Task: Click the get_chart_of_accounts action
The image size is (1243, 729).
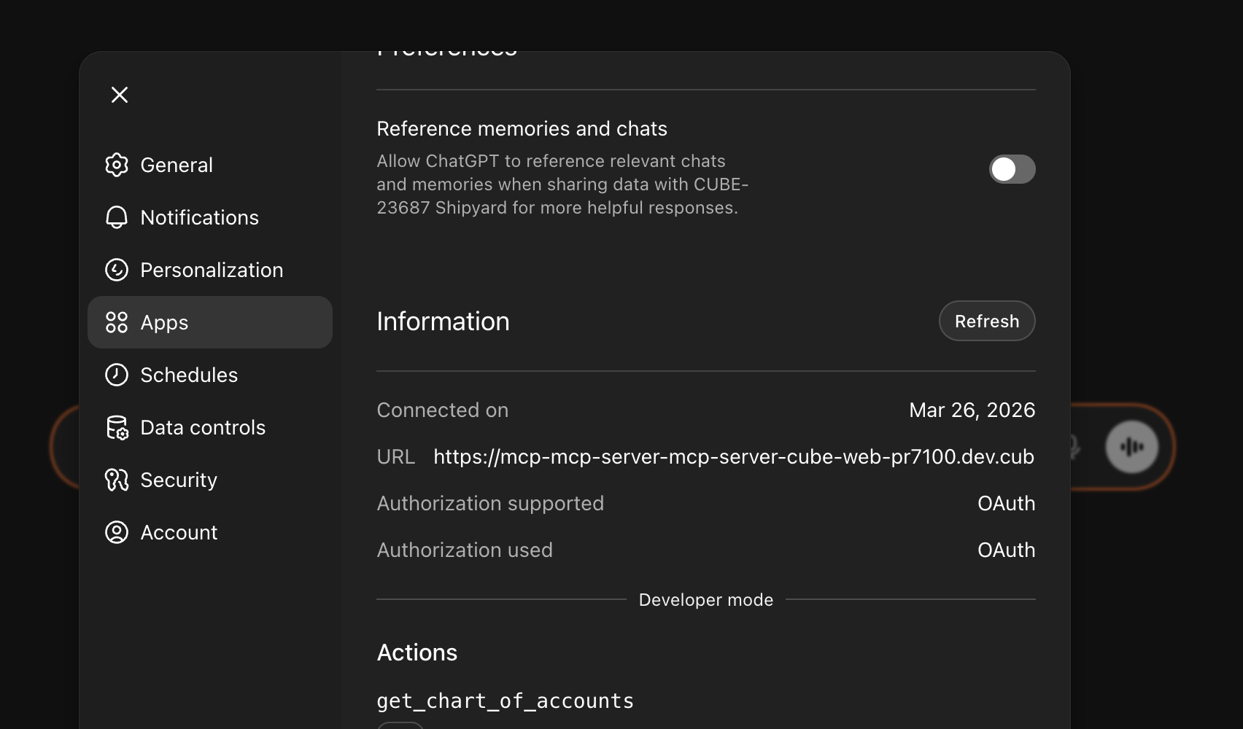Action: pyautogui.click(x=505, y=701)
